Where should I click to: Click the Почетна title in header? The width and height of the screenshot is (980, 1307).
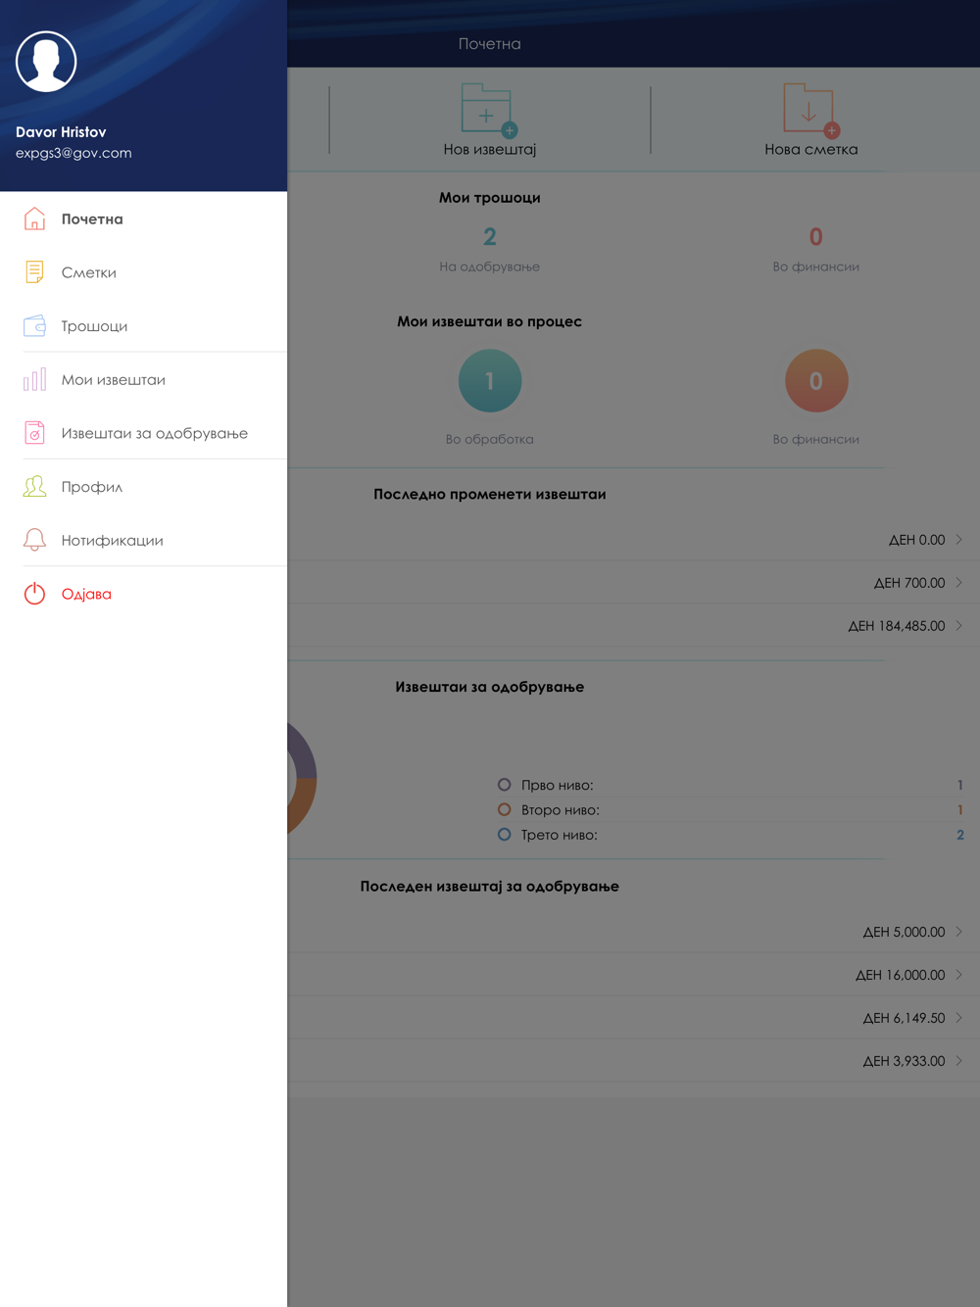click(x=489, y=44)
